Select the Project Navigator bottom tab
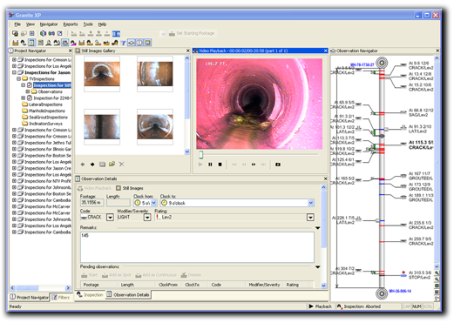Screen dimensions: 454x323 pos(29,297)
